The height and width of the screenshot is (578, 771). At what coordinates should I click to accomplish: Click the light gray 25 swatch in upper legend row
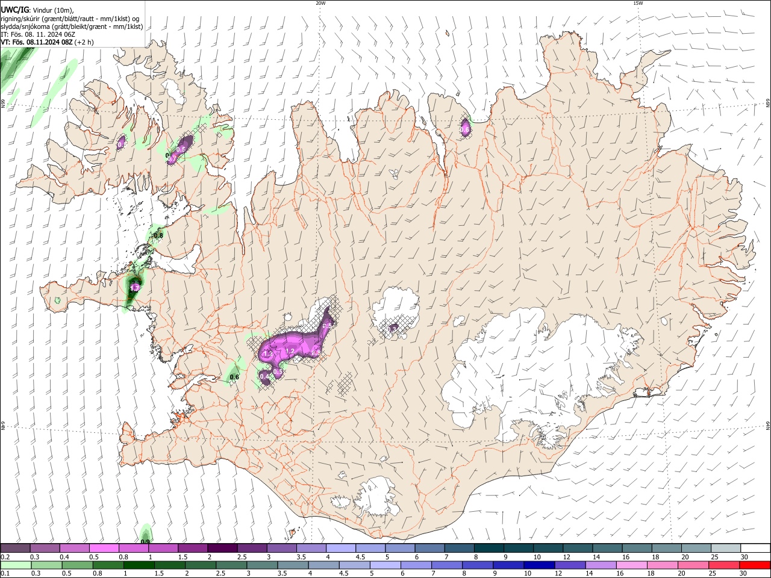click(725, 548)
